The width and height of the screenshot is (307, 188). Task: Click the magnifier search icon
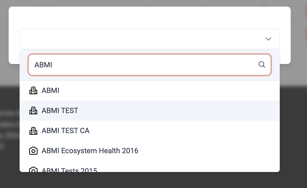pyautogui.click(x=262, y=65)
